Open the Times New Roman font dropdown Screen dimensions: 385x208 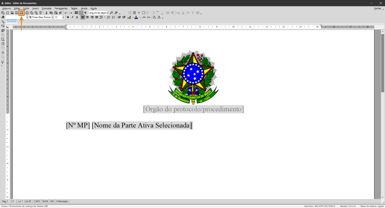[53, 17]
